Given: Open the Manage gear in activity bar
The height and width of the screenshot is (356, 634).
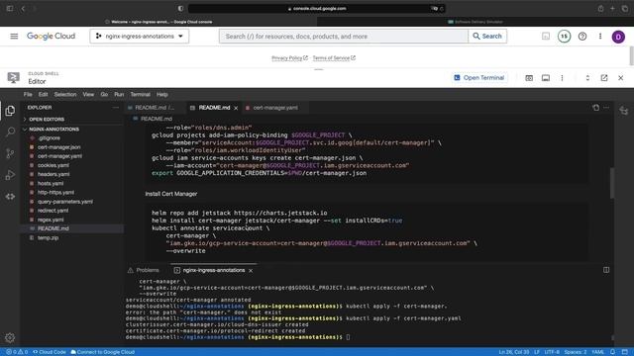Looking at the screenshot, I should [10, 337].
